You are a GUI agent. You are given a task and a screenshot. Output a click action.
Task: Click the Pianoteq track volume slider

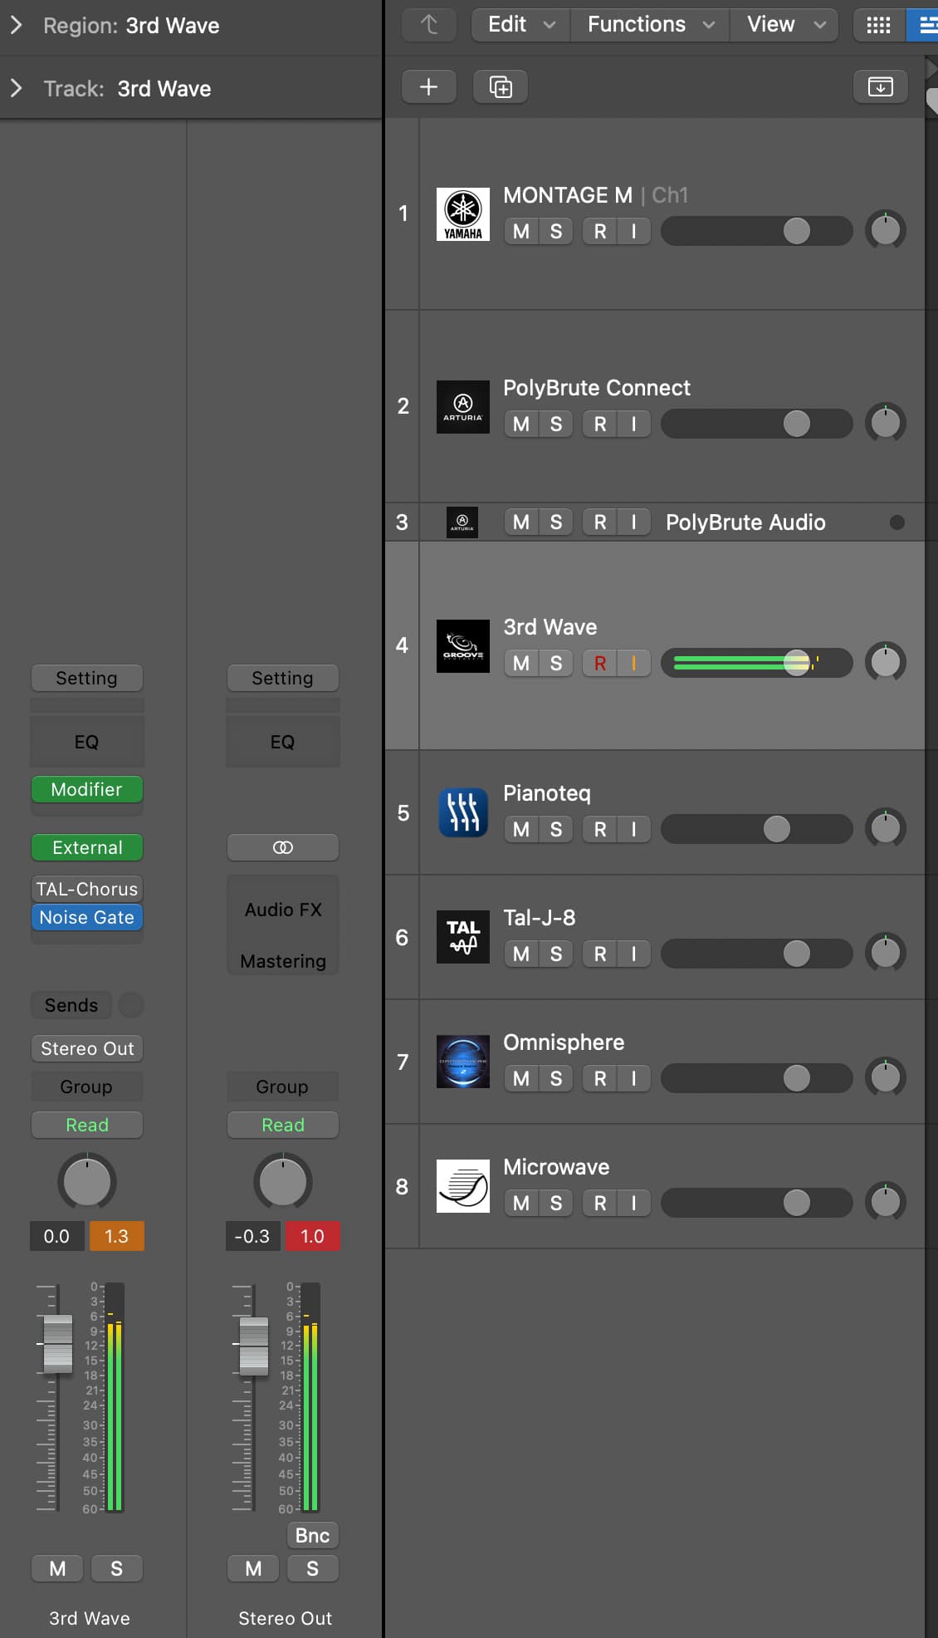(x=756, y=829)
